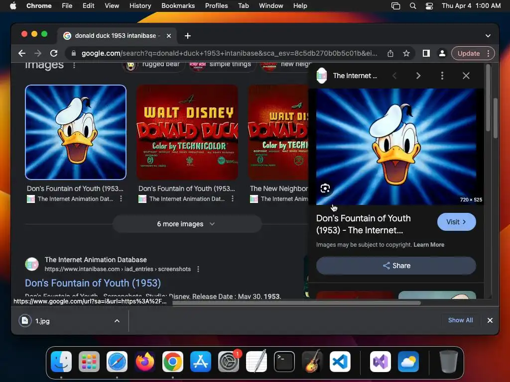Open the 'Learn More' copyright link
510x382 pixels.
(429, 245)
